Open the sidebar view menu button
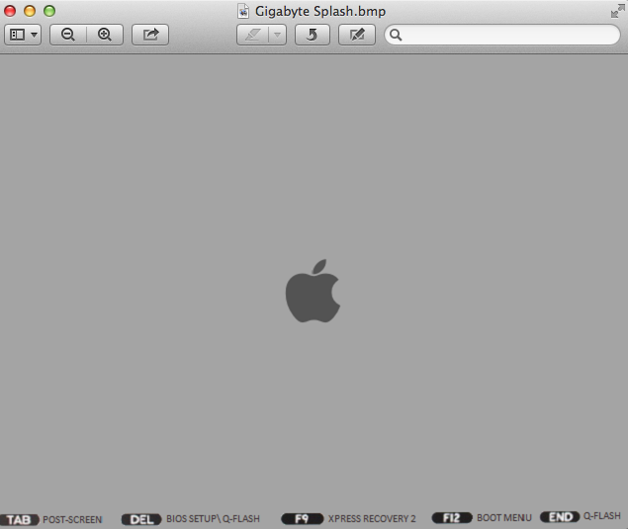Image resolution: width=628 pixels, height=529 pixels. pyautogui.click(x=23, y=35)
